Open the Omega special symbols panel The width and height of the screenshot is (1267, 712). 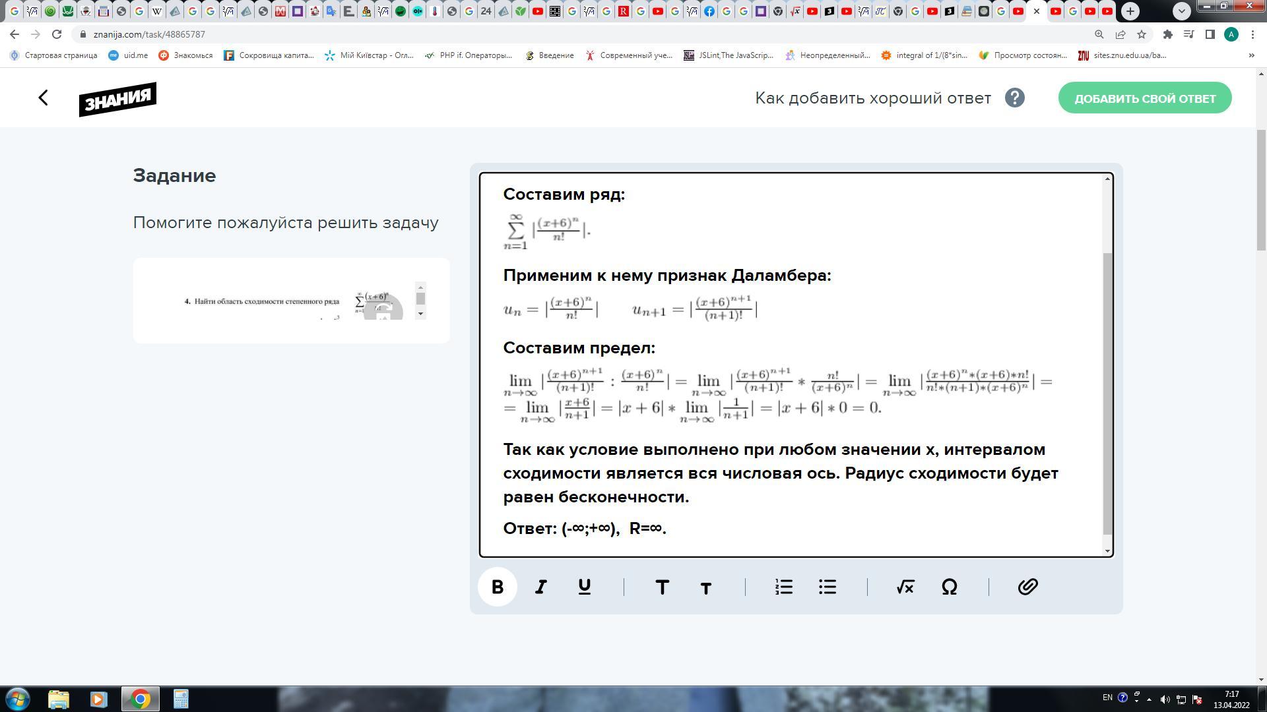pyautogui.click(x=949, y=587)
